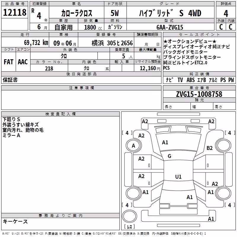The width and height of the screenshot is (237, 237).
Task: Select the バックガイドモニター line
Action: tap(185, 52)
